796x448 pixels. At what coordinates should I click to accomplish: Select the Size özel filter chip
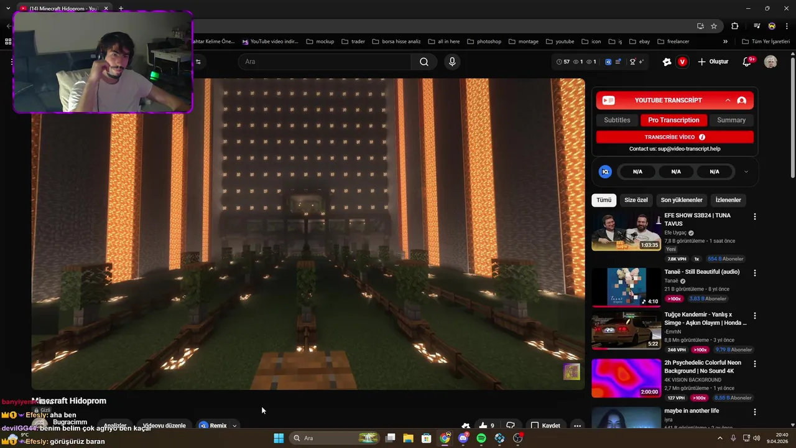636,200
